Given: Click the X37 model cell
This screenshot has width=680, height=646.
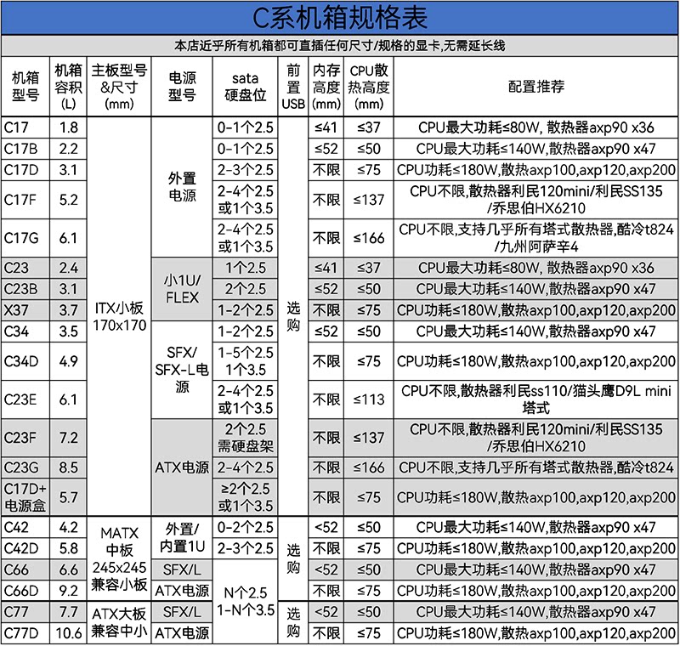Looking at the screenshot, I should pyautogui.click(x=25, y=310).
